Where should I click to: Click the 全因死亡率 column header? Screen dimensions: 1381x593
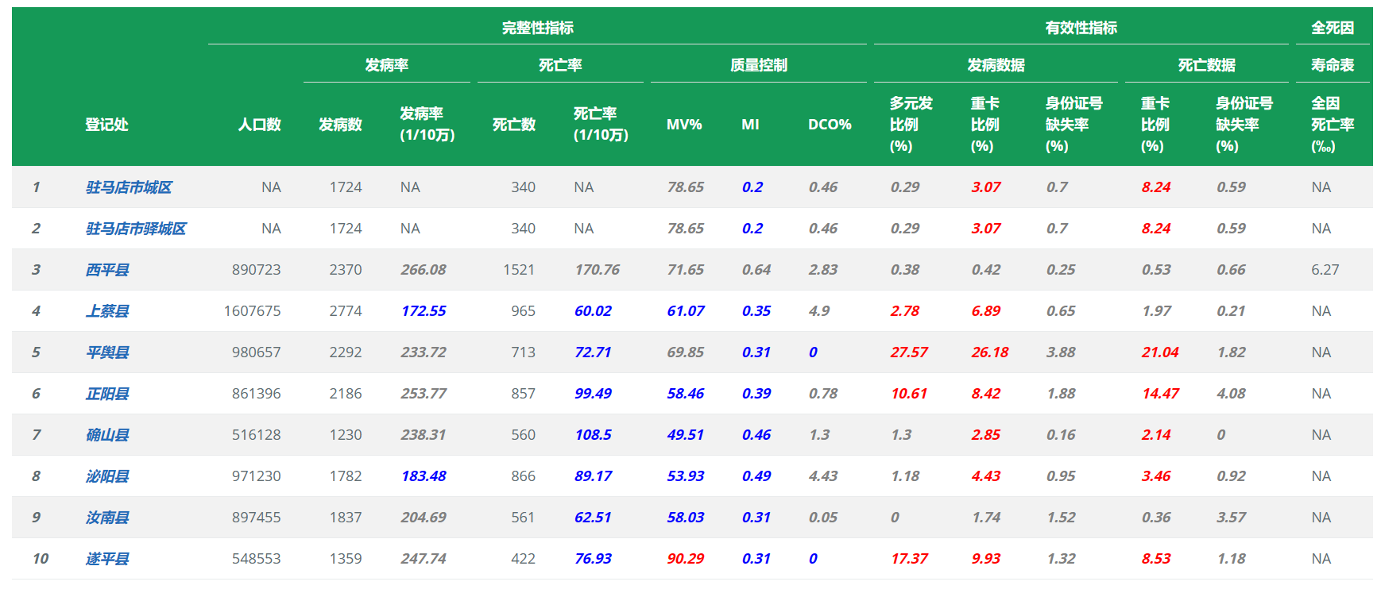(x=1332, y=125)
